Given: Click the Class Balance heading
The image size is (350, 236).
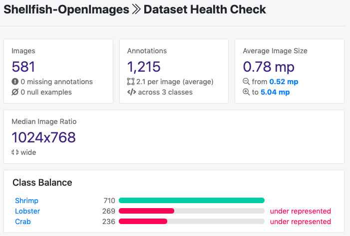Looking at the screenshot, I should pyautogui.click(x=42, y=183).
